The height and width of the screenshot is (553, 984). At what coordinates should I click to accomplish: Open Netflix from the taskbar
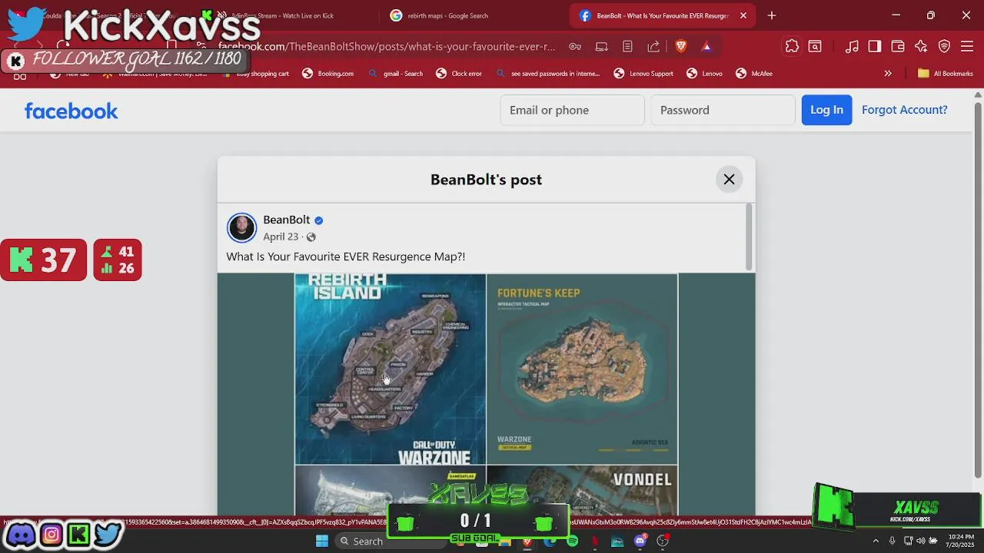[x=594, y=541]
